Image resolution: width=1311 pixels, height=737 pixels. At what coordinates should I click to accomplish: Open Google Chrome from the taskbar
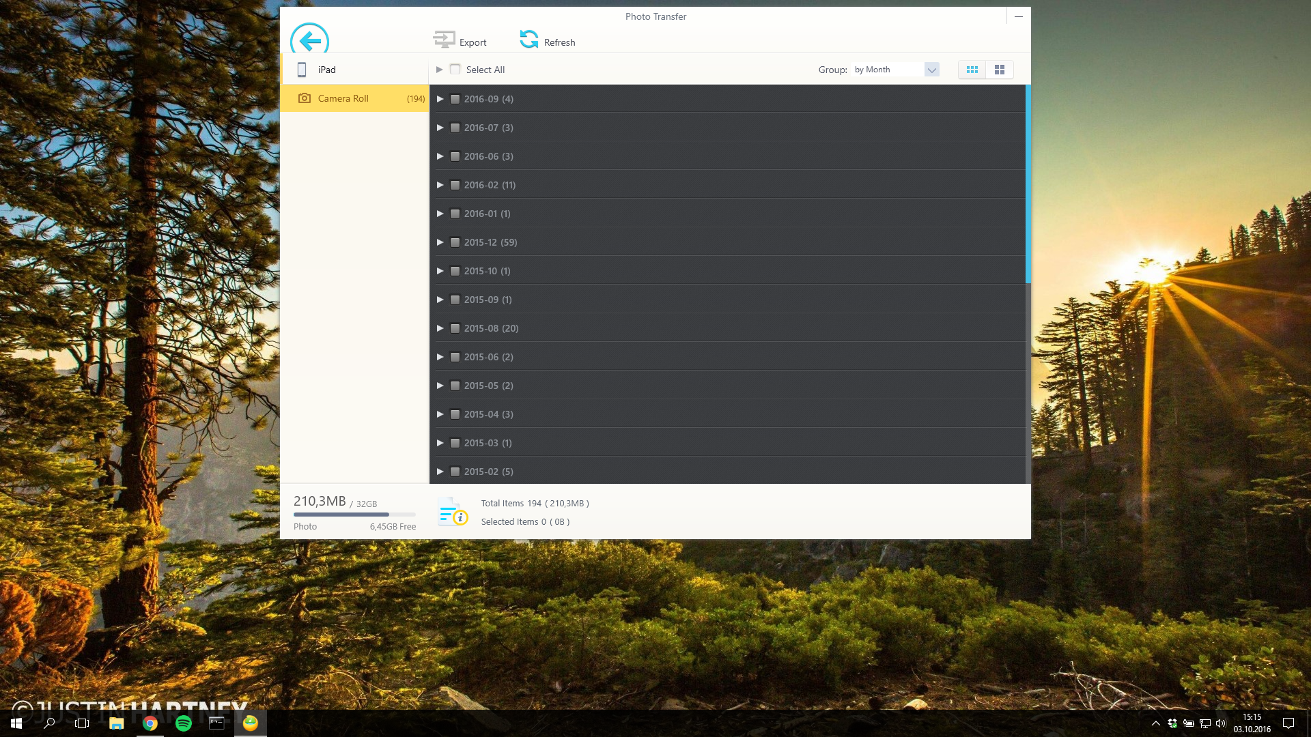(x=150, y=723)
